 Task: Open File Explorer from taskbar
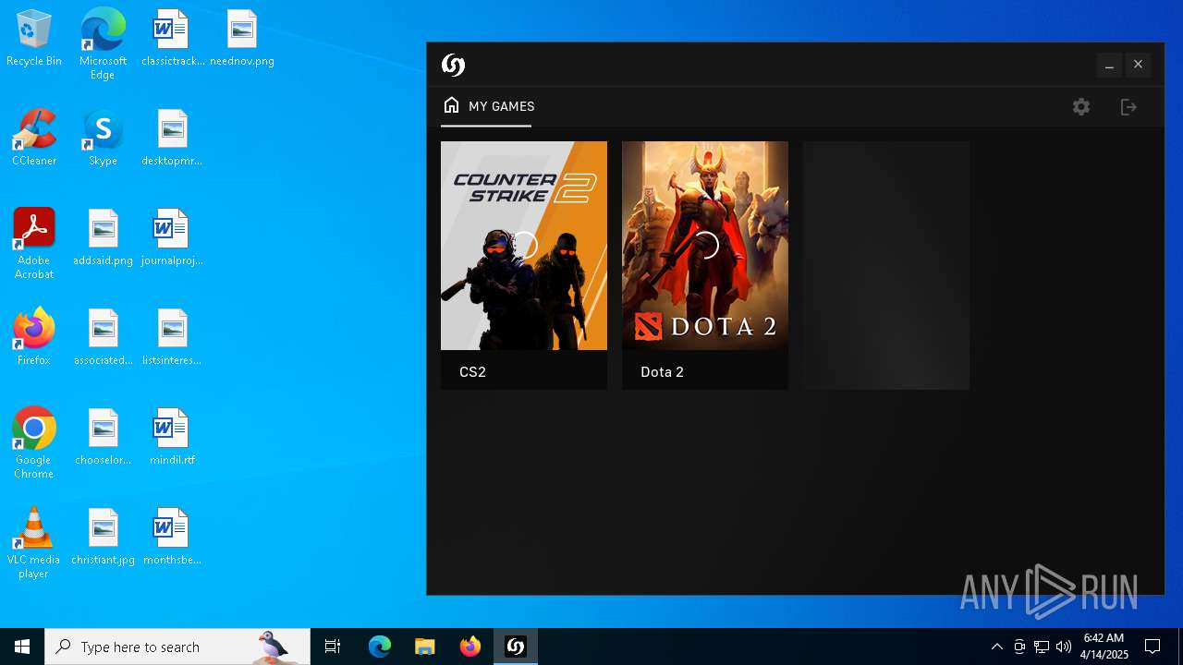click(x=424, y=647)
